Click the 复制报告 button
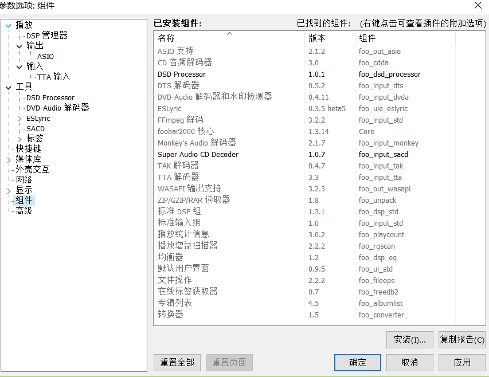Screen dimensions: 489x377 pyautogui.click(x=461, y=340)
